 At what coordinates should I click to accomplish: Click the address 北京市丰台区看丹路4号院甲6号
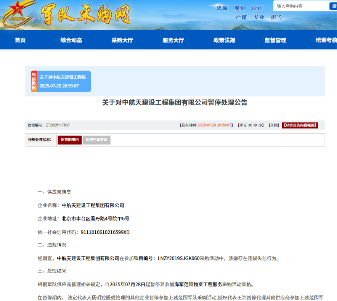95,219
